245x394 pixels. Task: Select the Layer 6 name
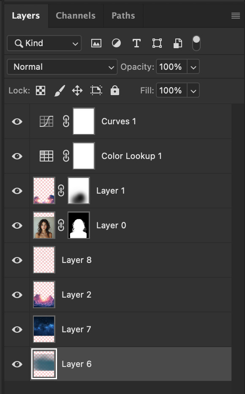click(76, 364)
